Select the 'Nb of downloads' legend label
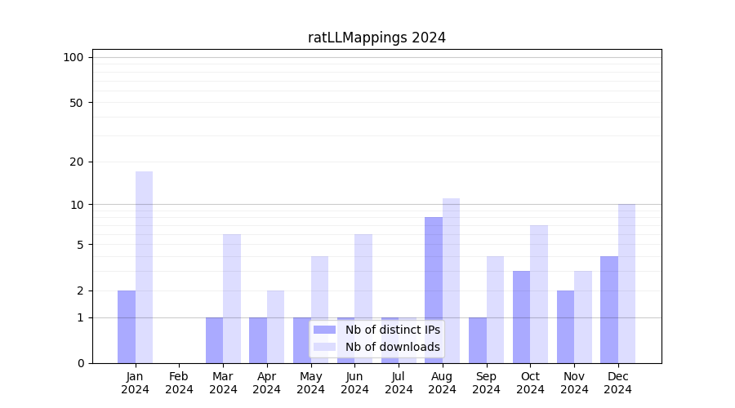This screenshot has height=408, width=735. coord(392,347)
